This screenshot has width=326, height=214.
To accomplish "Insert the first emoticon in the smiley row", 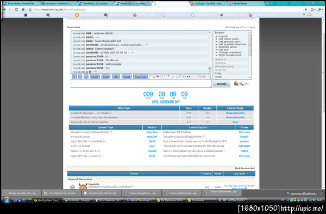I will [151, 77].
